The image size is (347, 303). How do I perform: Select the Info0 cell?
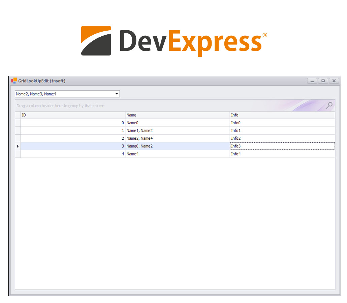click(282, 123)
